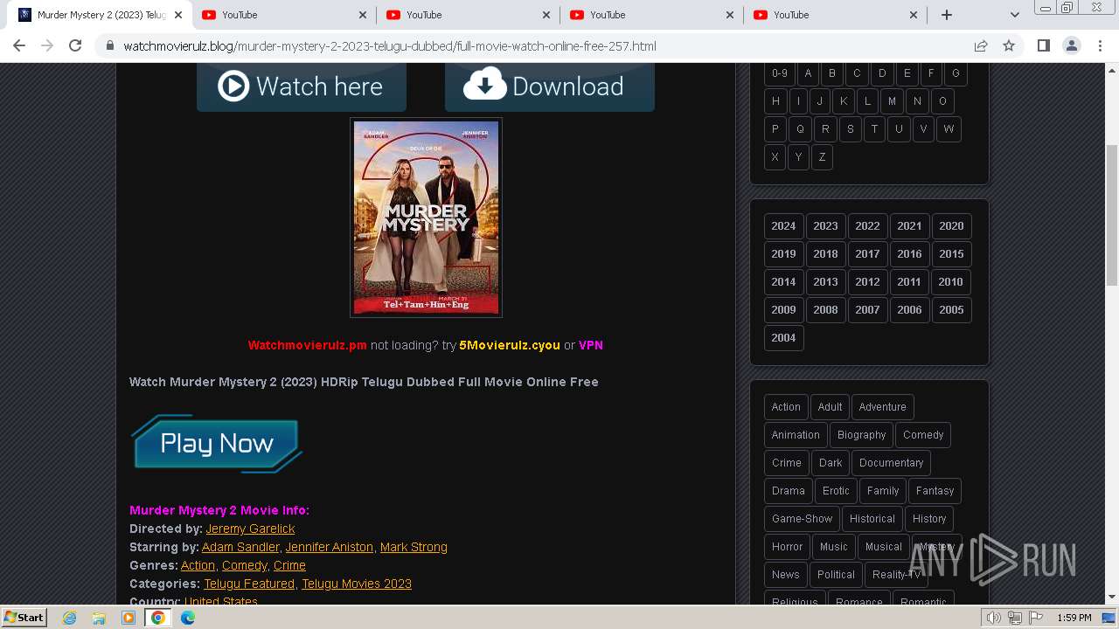
Task: Filter movies by letter Z
Action: click(x=822, y=157)
